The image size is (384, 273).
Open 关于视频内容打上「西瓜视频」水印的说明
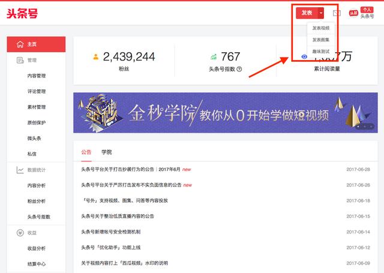tap(124, 263)
